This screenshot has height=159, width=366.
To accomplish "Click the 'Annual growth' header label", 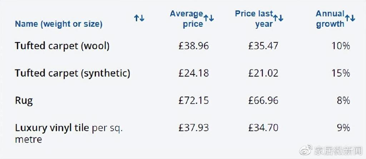I will coord(330,19).
